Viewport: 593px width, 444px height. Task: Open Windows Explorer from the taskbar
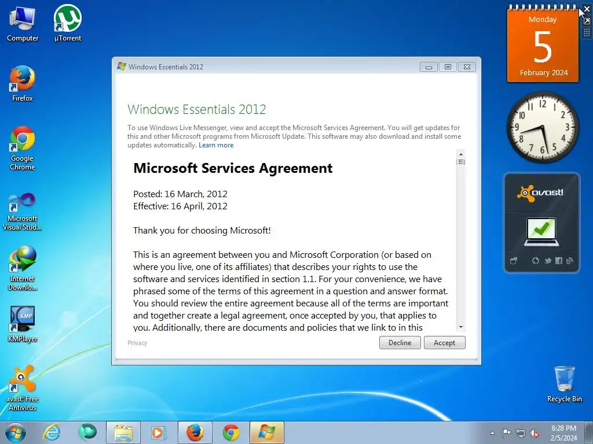pos(123,432)
